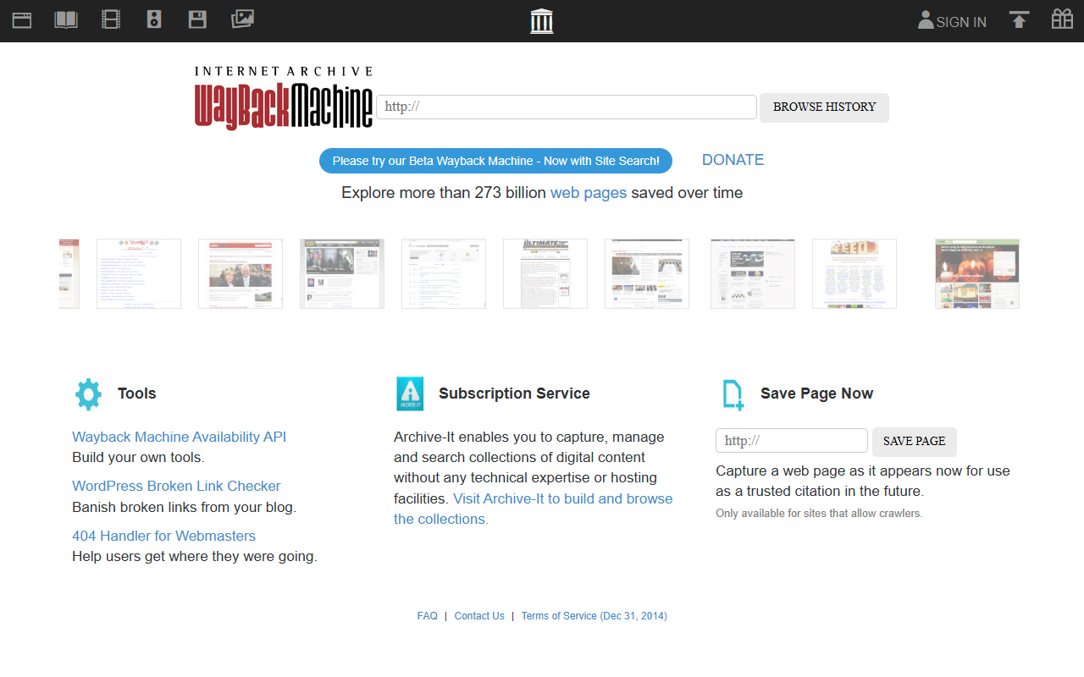The height and width of the screenshot is (677, 1084).
Task: Open the Texts book icon
Action: coord(66,19)
